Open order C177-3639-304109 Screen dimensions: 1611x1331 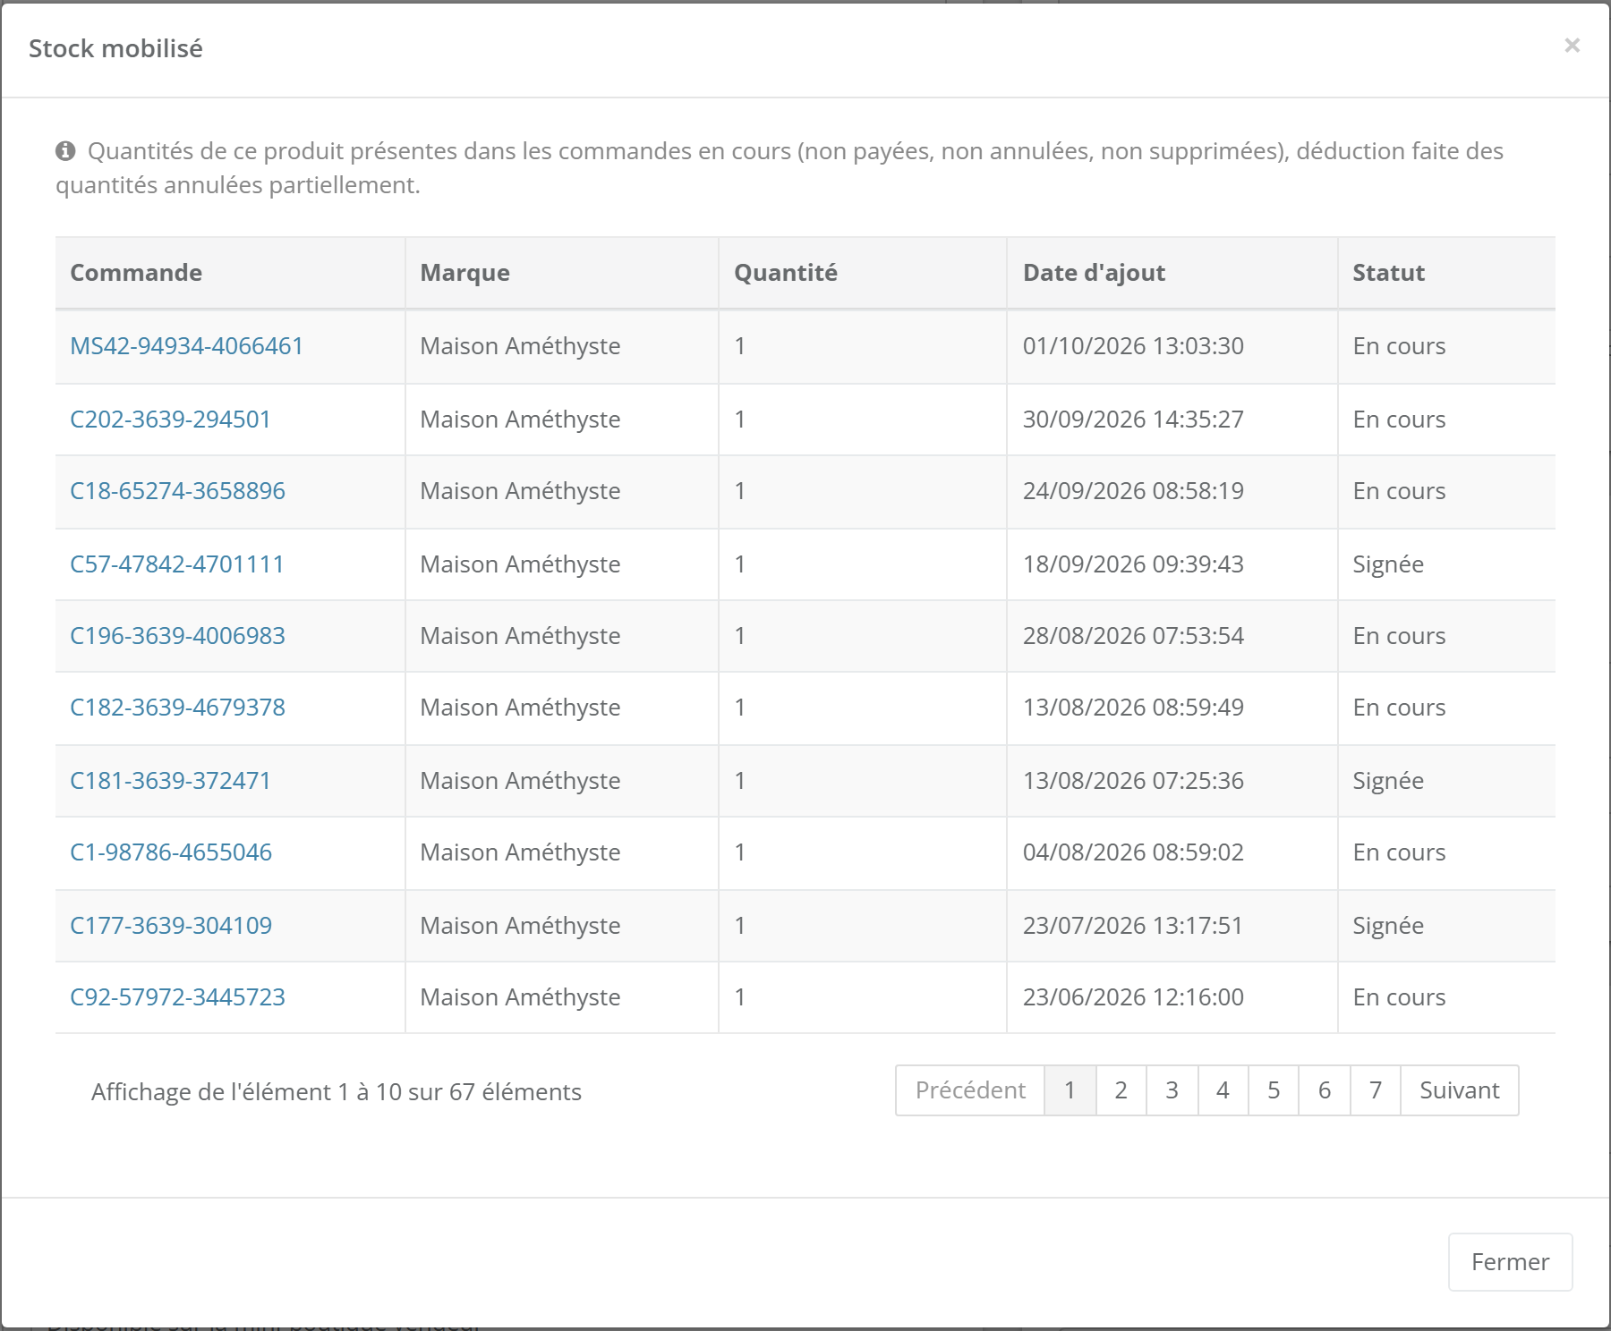click(171, 926)
